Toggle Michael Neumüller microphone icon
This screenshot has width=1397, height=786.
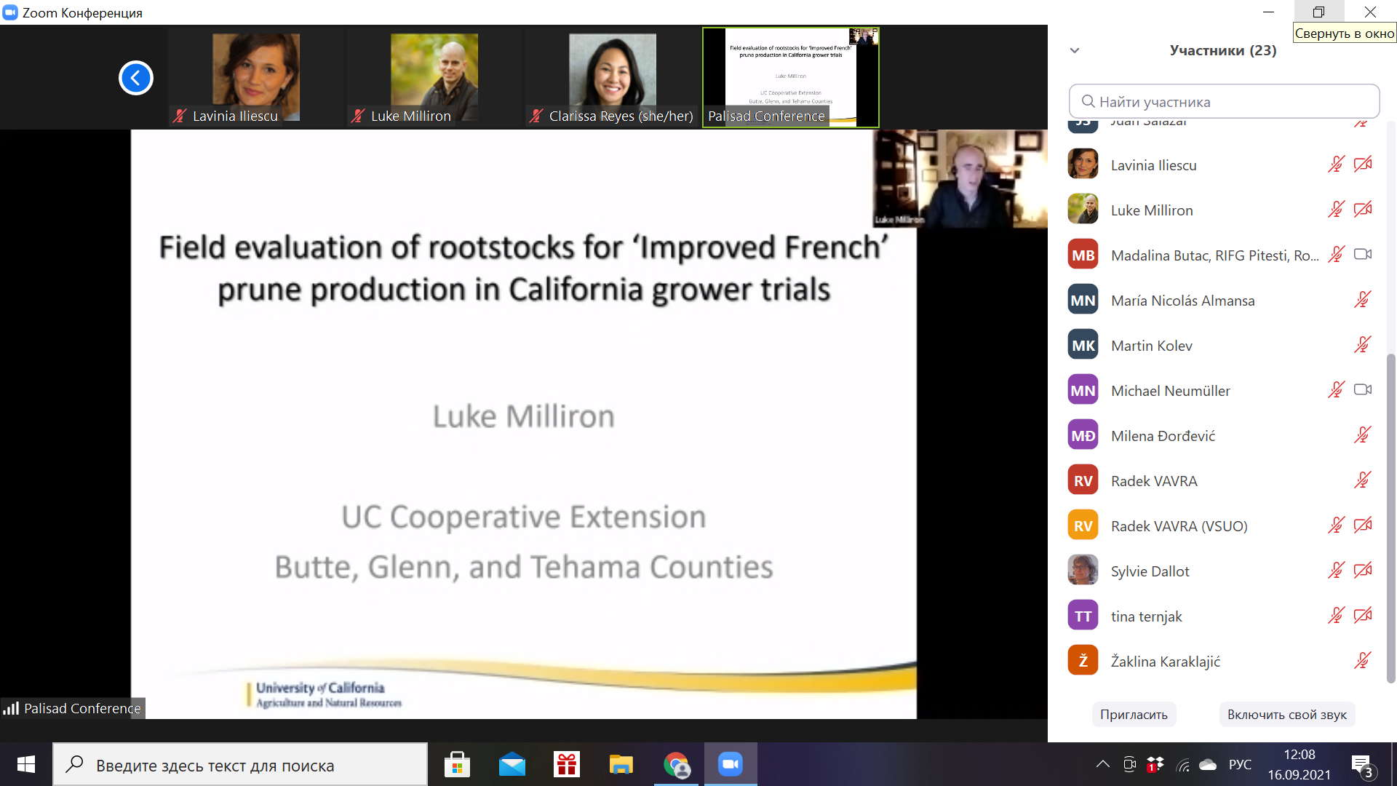click(1336, 390)
